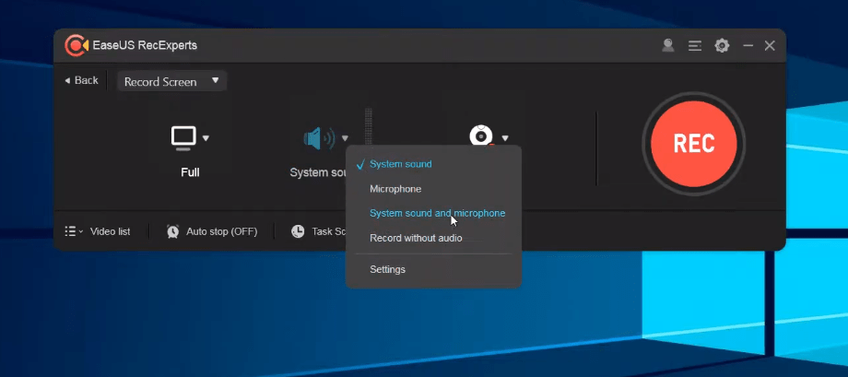Click the audio volume level meter

point(369,127)
